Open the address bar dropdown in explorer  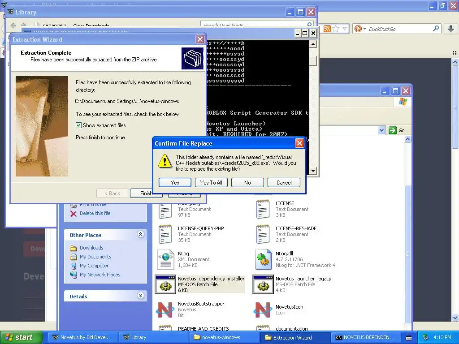(381, 130)
